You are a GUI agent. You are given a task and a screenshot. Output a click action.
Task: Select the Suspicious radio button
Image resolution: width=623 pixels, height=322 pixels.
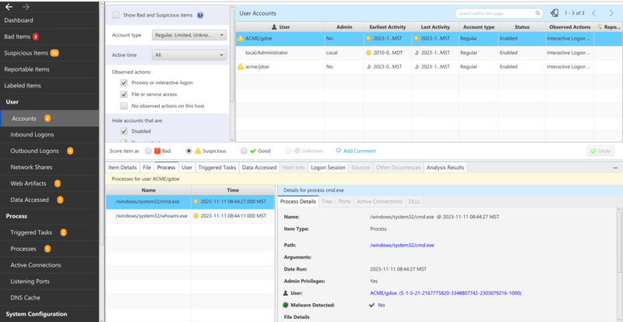click(188, 150)
